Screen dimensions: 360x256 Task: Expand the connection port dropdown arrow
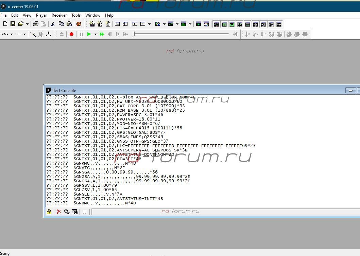tap(12, 34)
